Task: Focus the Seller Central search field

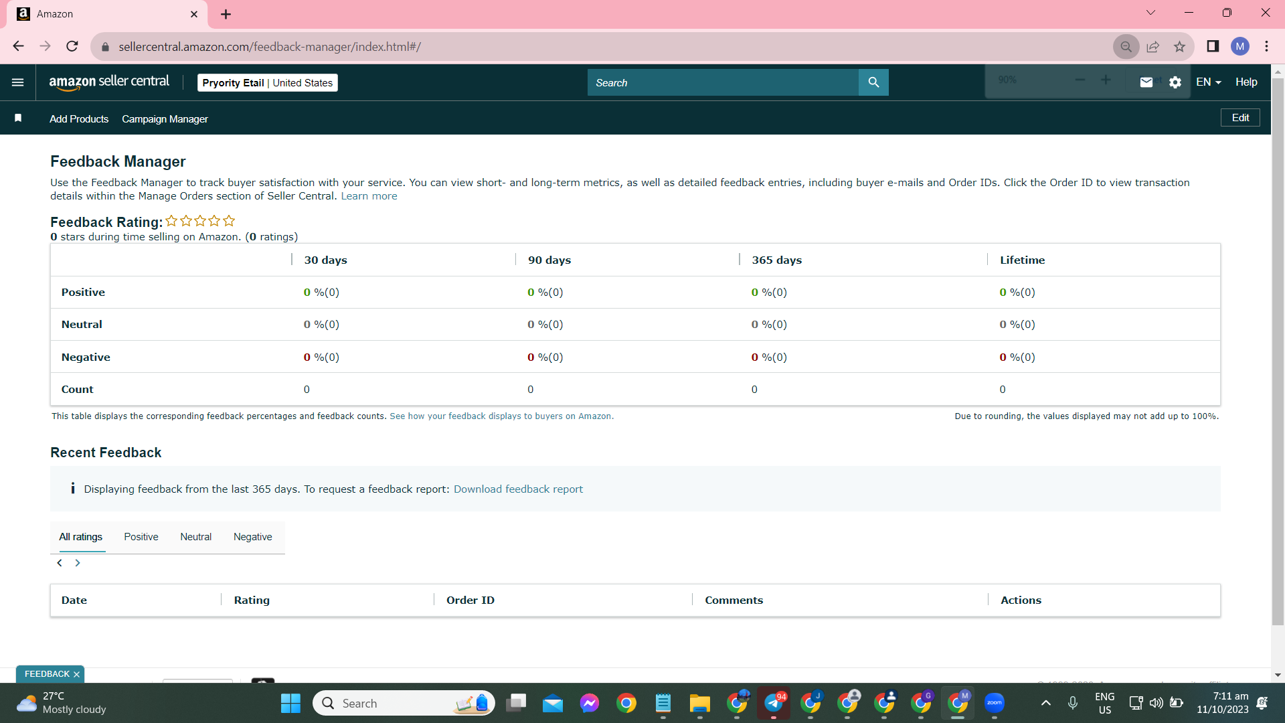Action: [x=723, y=82]
